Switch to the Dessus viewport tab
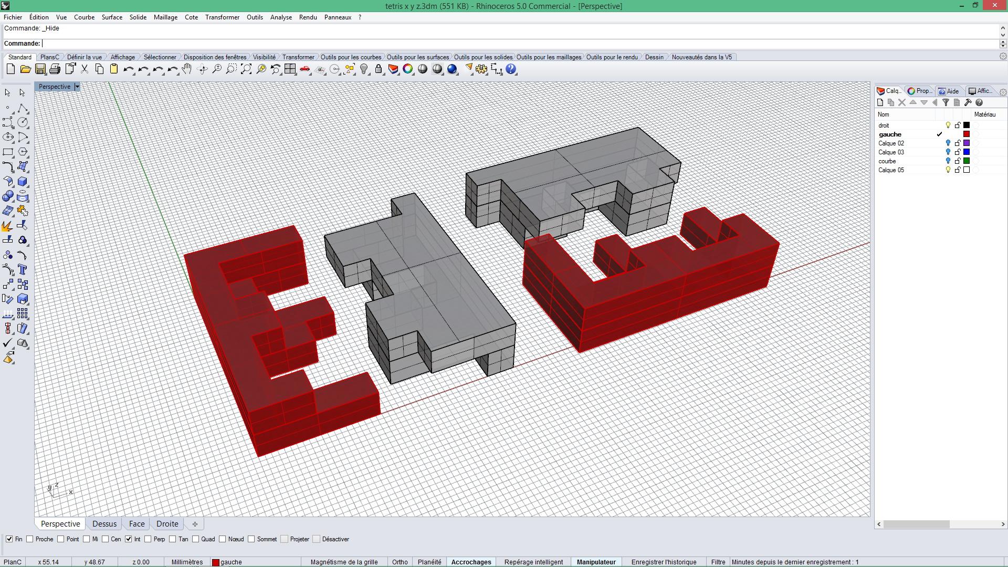The image size is (1008, 567). 104,524
